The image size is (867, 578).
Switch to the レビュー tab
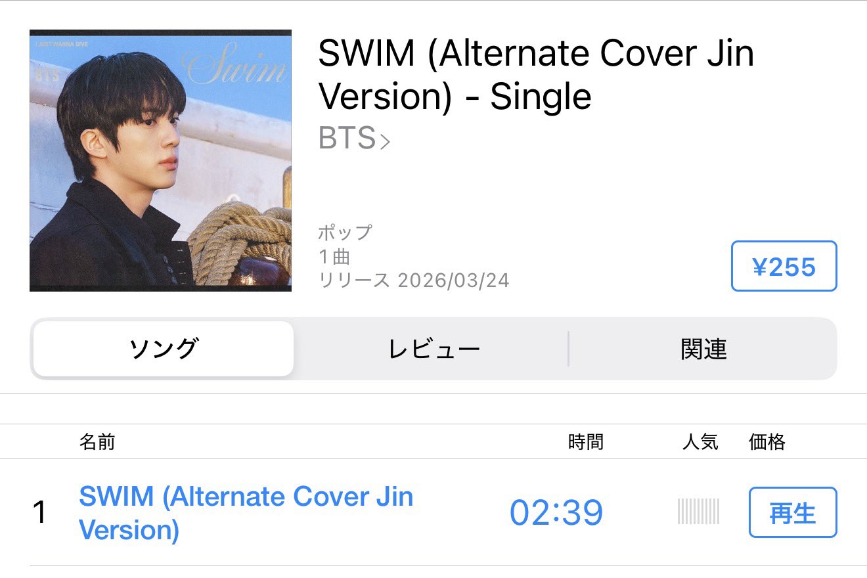click(434, 349)
